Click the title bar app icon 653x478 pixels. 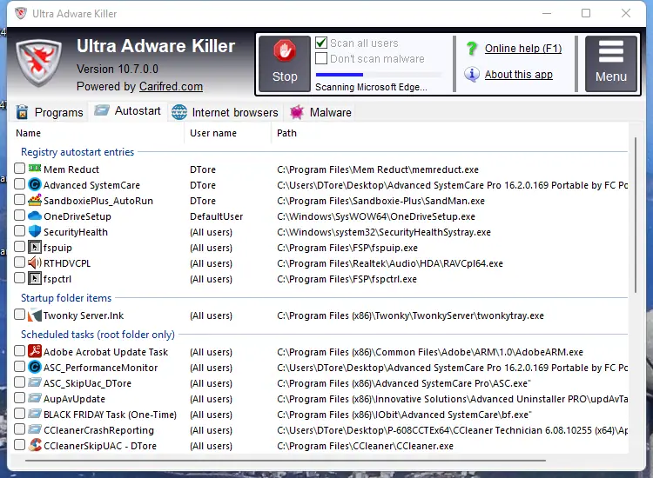tap(20, 13)
